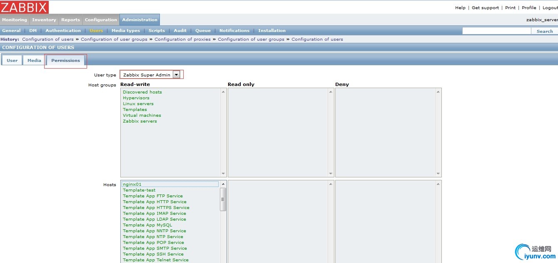Select Template App LDAP Service
Image resolution: width=558 pixels, height=263 pixels.
pos(154,219)
